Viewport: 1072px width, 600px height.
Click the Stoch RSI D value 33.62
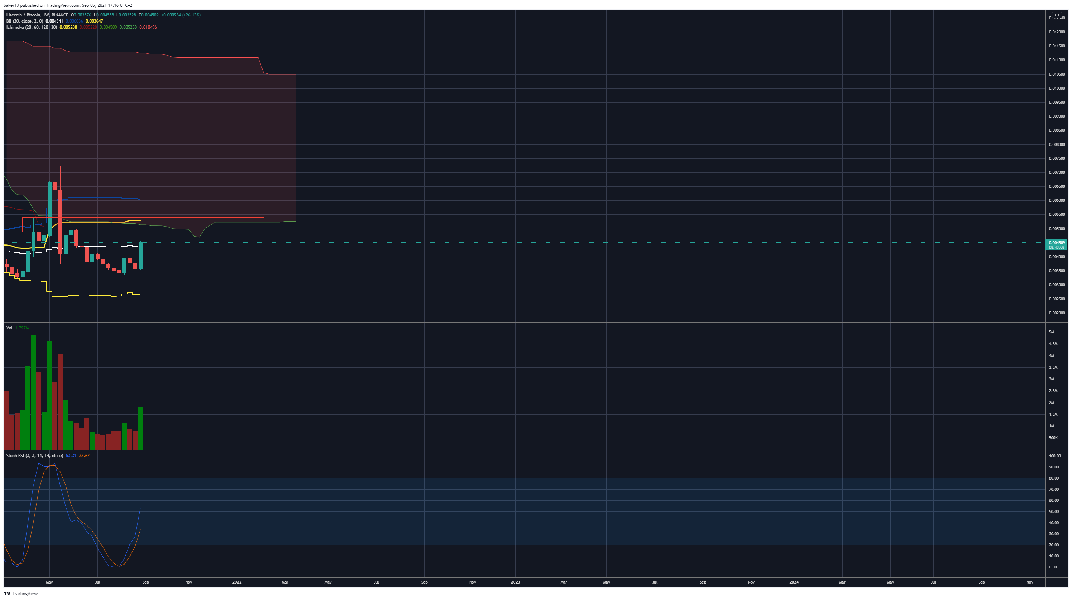85,456
